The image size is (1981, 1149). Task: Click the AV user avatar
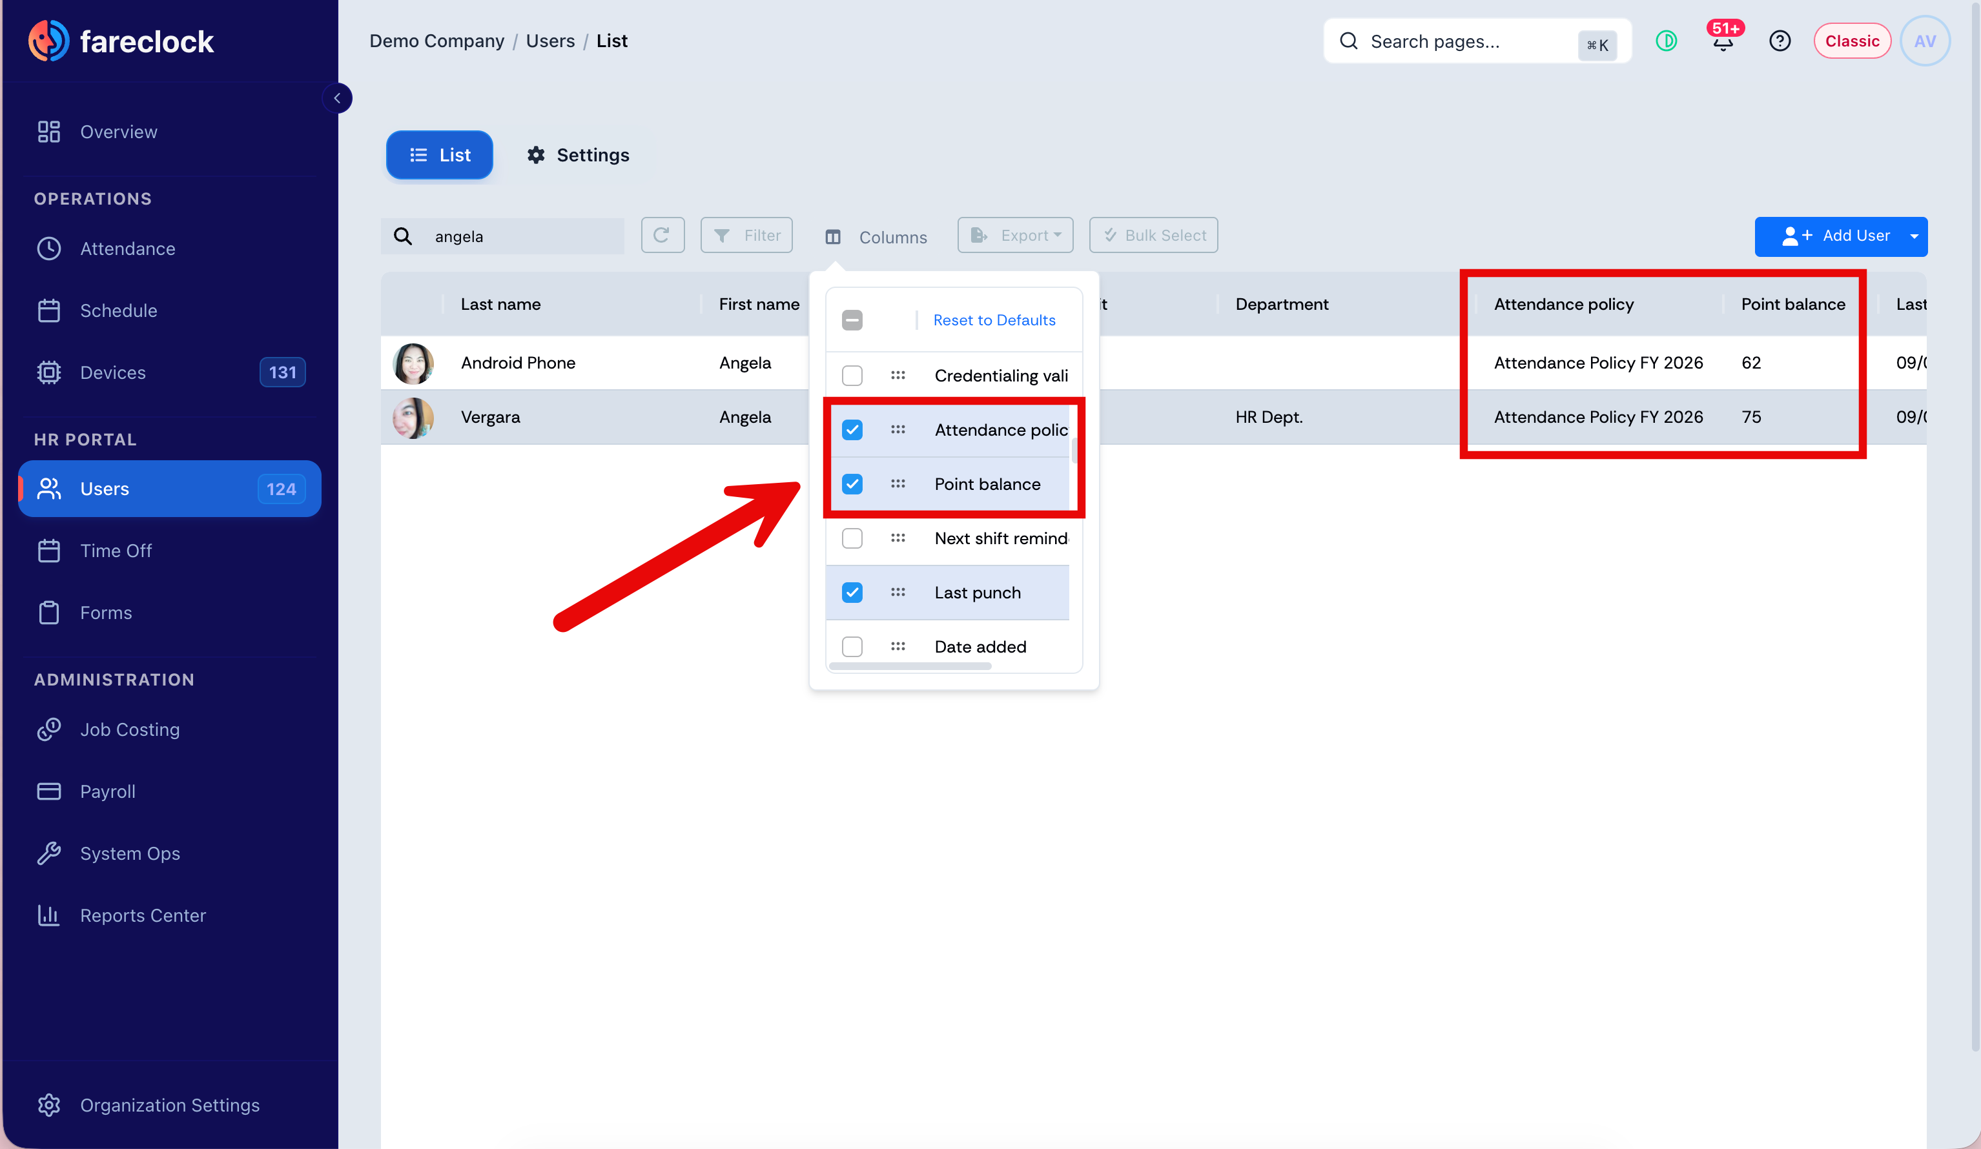click(1924, 41)
